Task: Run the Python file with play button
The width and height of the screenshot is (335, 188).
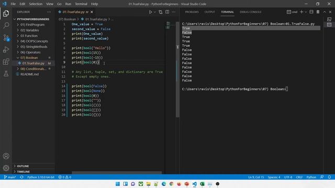Action: [150, 12]
